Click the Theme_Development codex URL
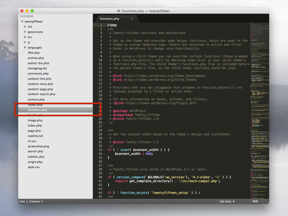Viewport: 288px width, 216px height. point(165,76)
